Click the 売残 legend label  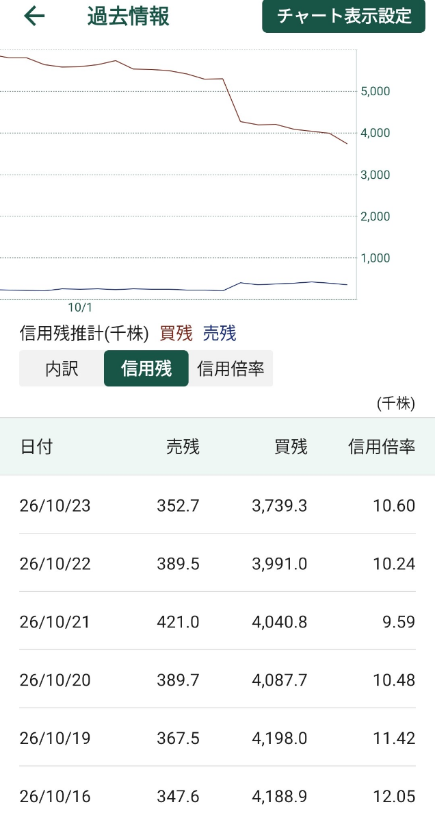[220, 334]
